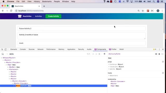View ActivityForm source code icon
The height and width of the screenshot is (93, 166).
[162, 54]
